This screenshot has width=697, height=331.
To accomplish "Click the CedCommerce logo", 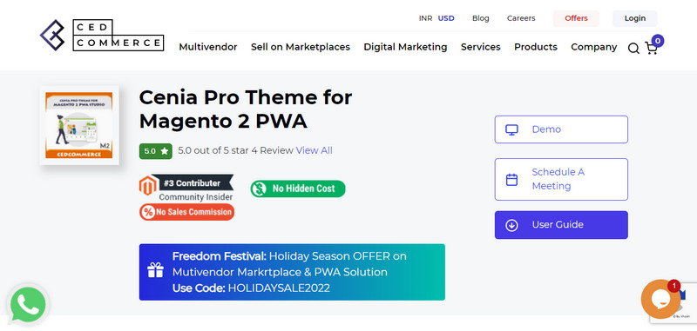I will click(102, 35).
